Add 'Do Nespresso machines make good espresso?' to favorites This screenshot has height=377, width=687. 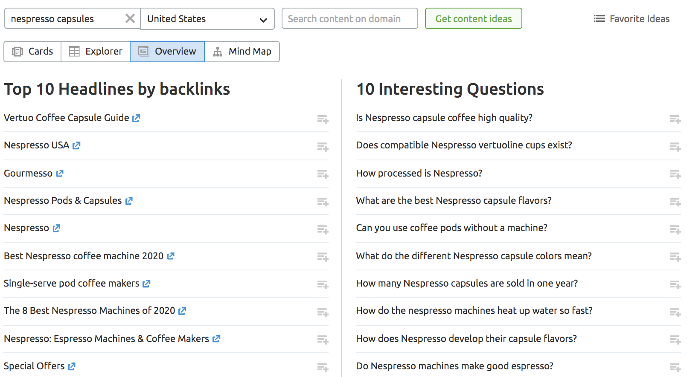point(675,367)
